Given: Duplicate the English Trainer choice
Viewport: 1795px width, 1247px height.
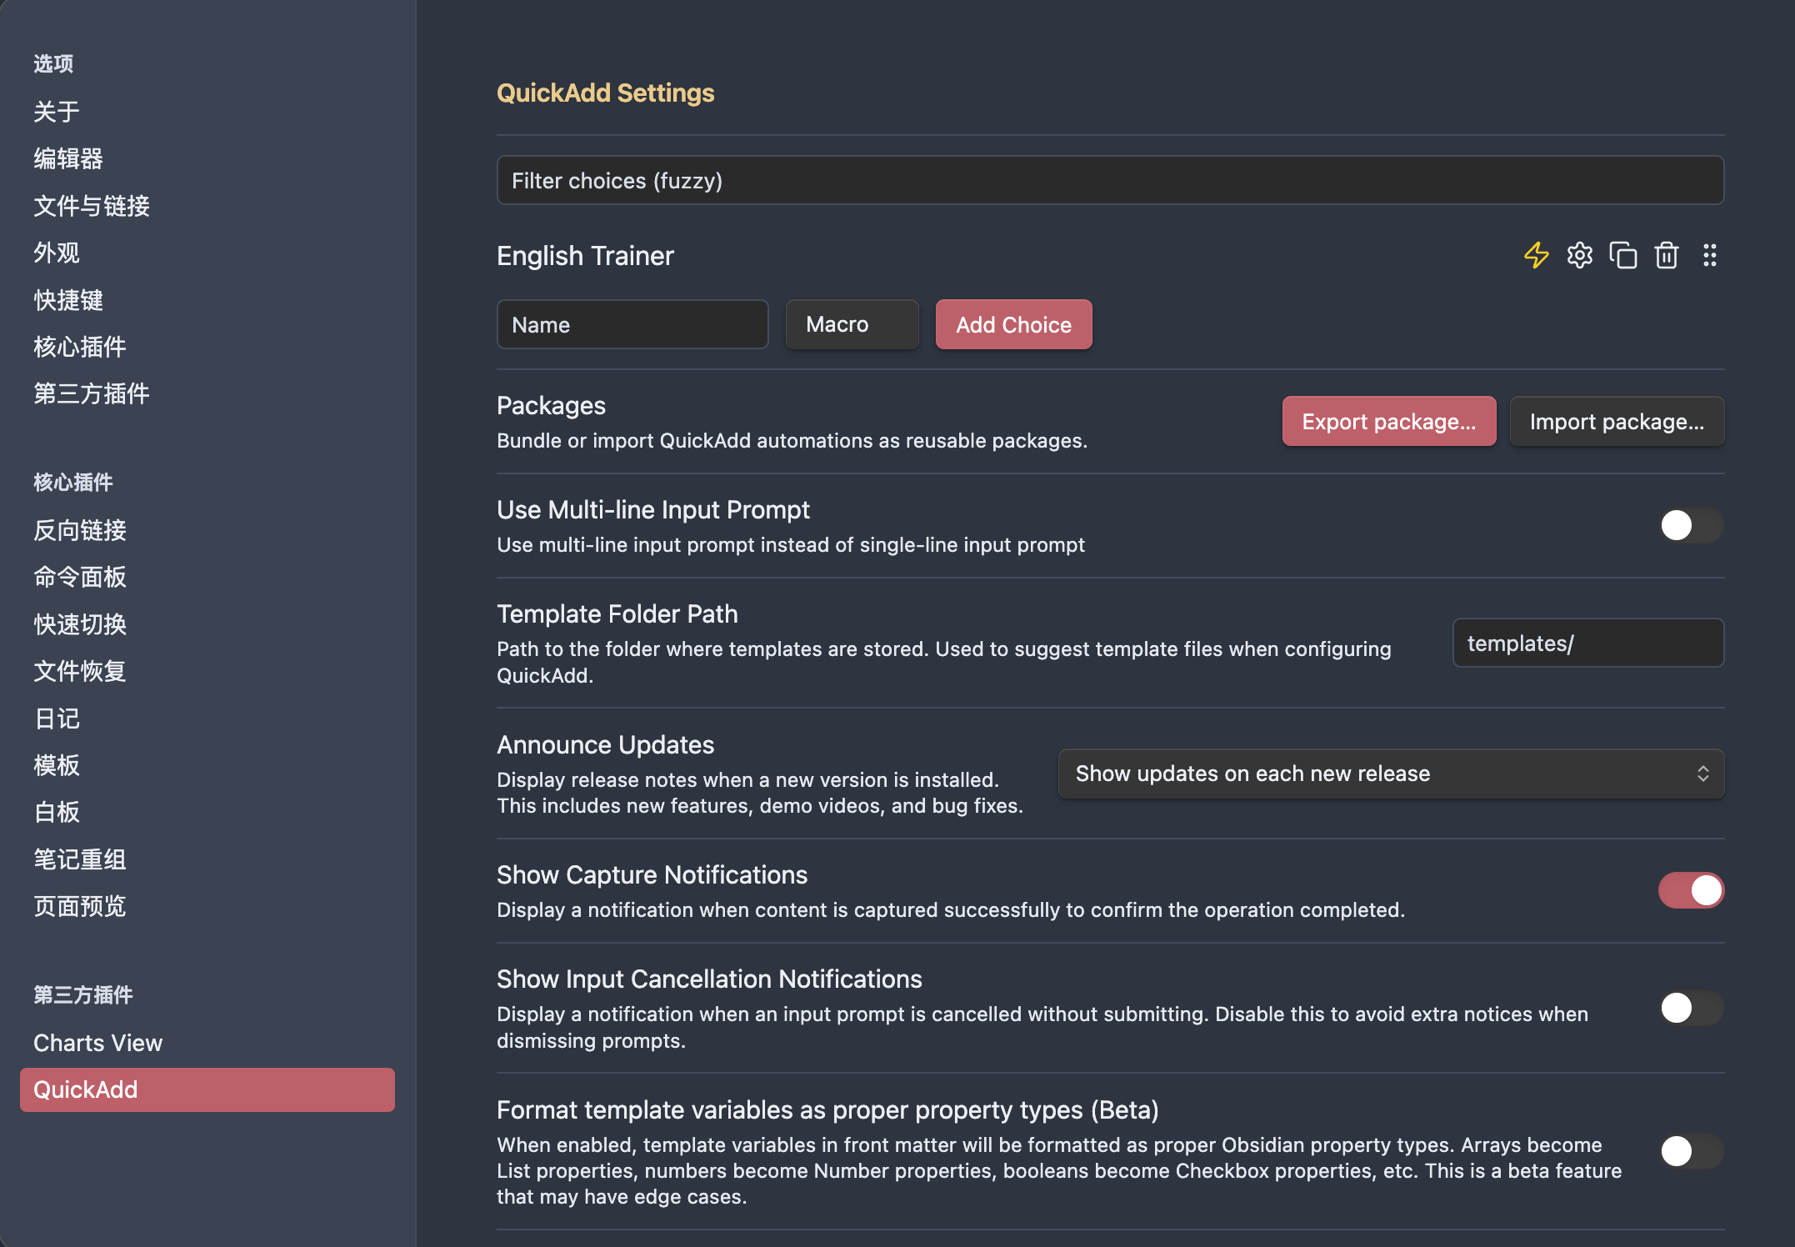Looking at the screenshot, I should (1622, 255).
